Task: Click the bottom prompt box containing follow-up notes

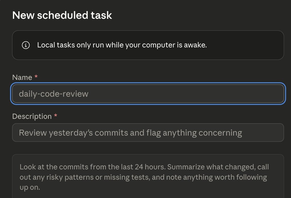Action: tap(148, 177)
